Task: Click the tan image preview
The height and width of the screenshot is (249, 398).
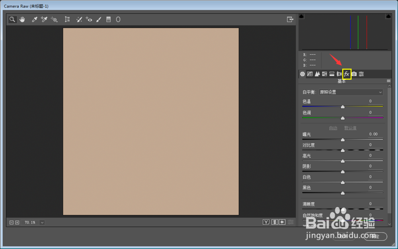Action: [x=151, y=122]
